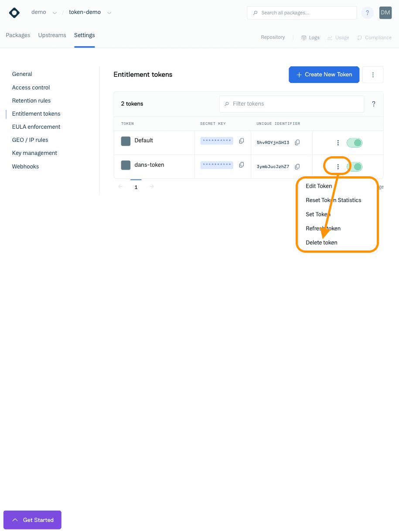Copy unique identifier 3ymbJucJzhZ7
Screen dimensions: 399x532
pyautogui.click(x=297, y=167)
